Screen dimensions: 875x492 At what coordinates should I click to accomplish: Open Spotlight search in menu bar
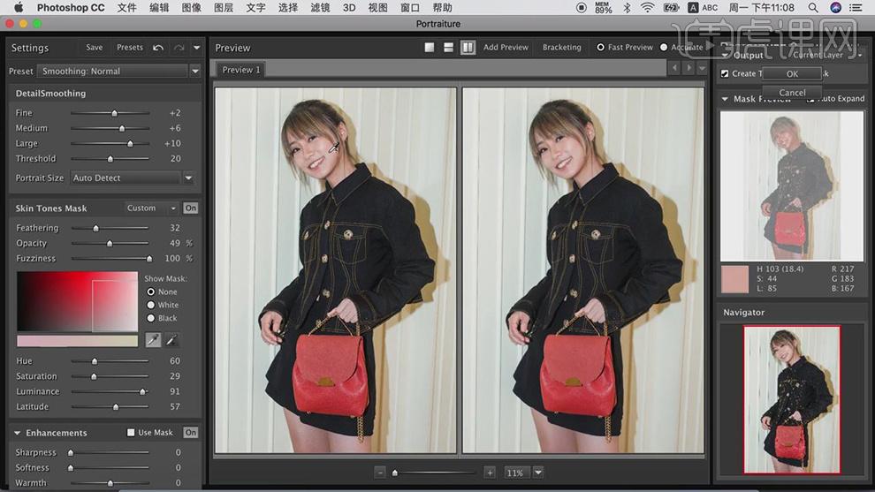pos(813,7)
